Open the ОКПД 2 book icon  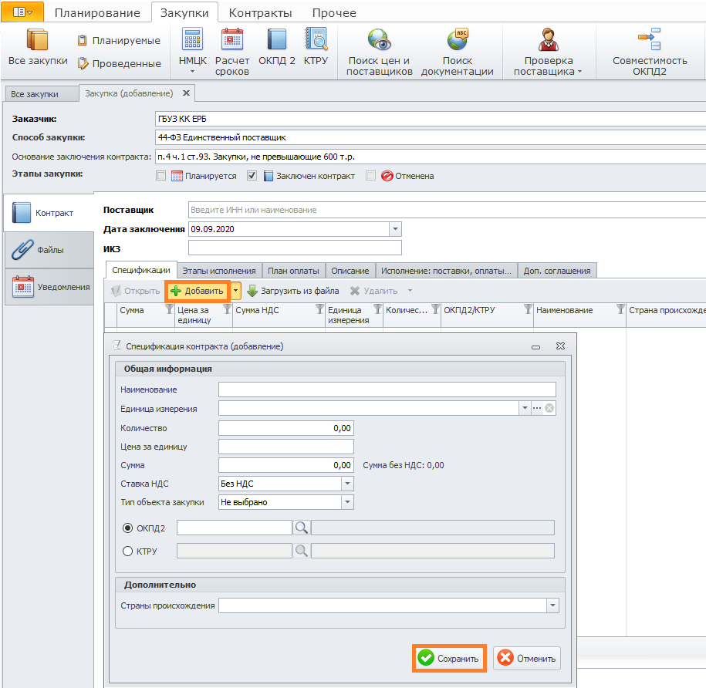click(x=276, y=39)
